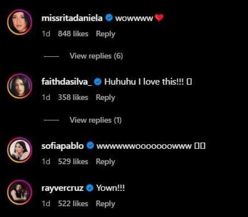The width and height of the screenshot is (248, 217).
Task: Open missritadaniela username link
Action: (x=72, y=18)
